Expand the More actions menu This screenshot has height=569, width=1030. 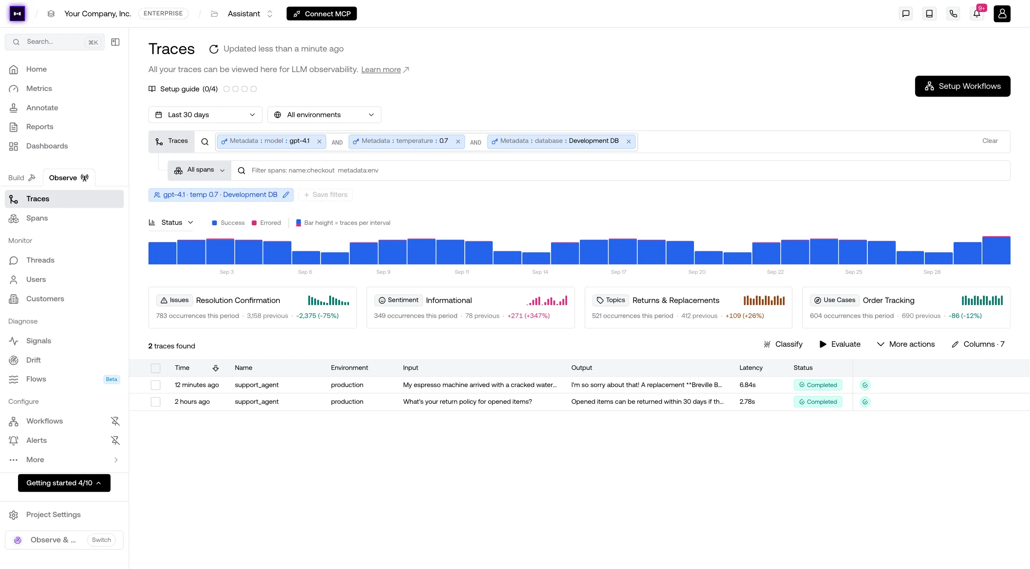click(x=906, y=344)
